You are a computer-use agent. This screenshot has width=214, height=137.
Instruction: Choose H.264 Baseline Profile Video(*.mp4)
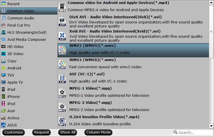pos(133,121)
